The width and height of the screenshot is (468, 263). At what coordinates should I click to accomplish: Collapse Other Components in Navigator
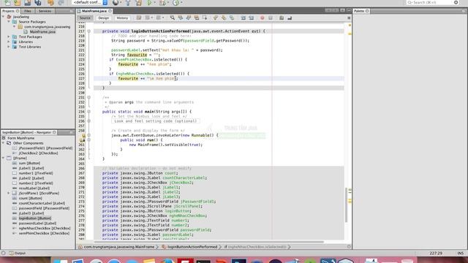(3, 143)
